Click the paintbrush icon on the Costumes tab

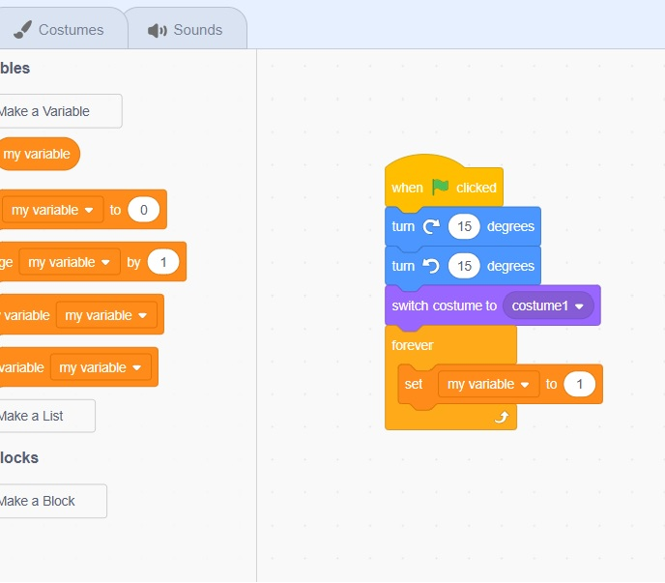click(21, 30)
